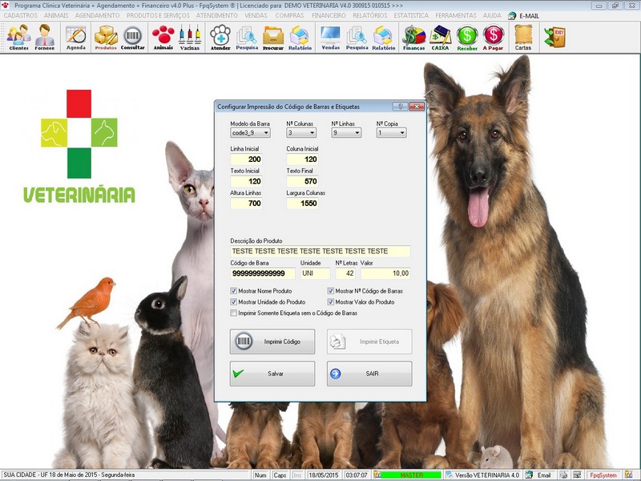Open the ATENDIMENTO menu
This screenshot has height=481, width=641.
tap(216, 15)
